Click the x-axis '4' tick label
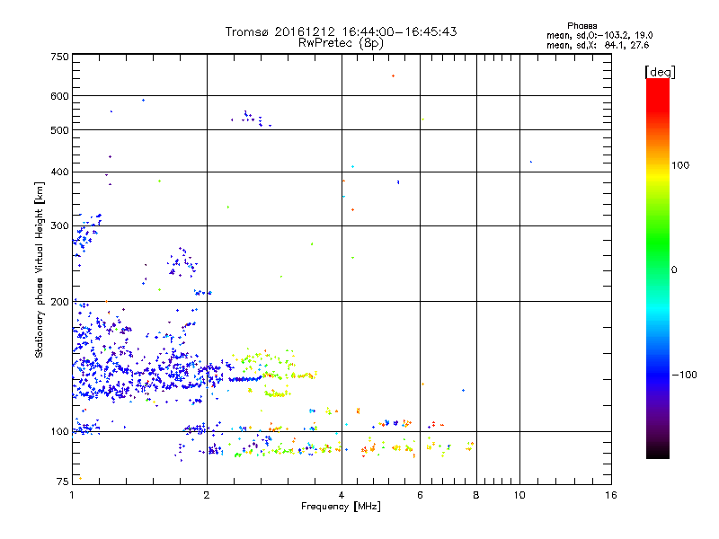This screenshot has width=719, height=539. click(x=342, y=495)
